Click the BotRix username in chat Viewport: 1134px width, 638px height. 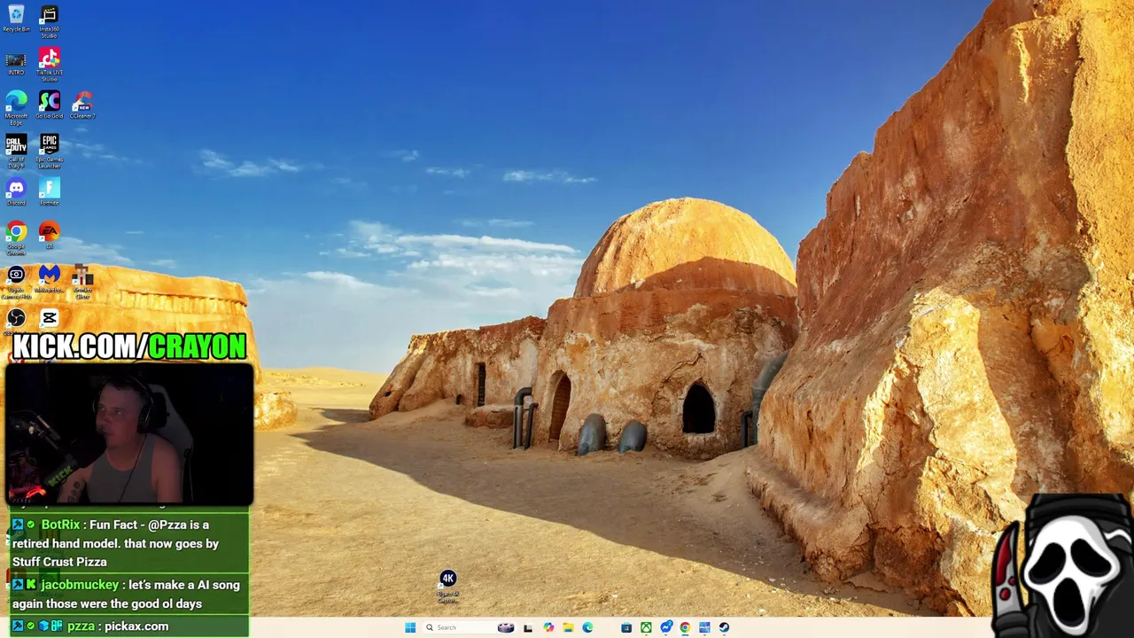pos(60,525)
